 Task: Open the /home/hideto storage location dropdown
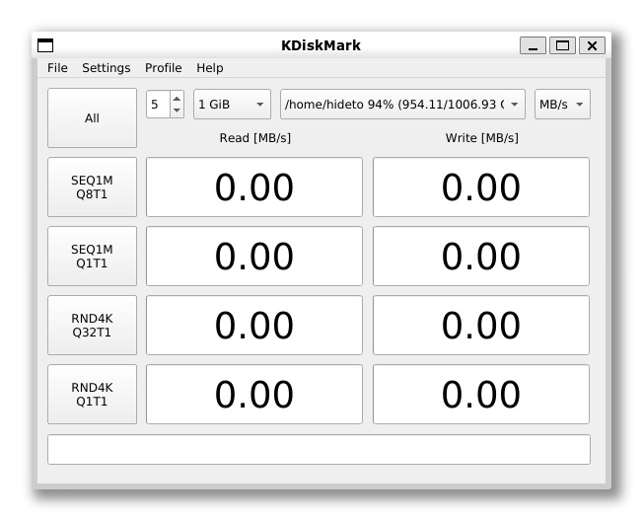pos(402,105)
